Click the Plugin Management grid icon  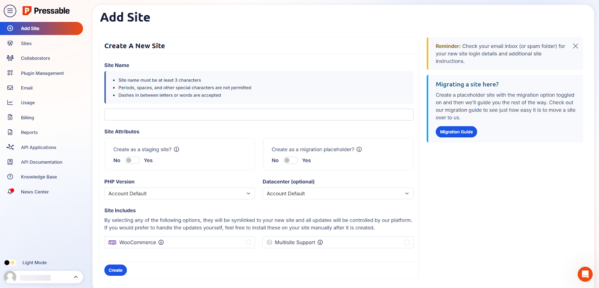pyautogui.click(x=10, y=73)
